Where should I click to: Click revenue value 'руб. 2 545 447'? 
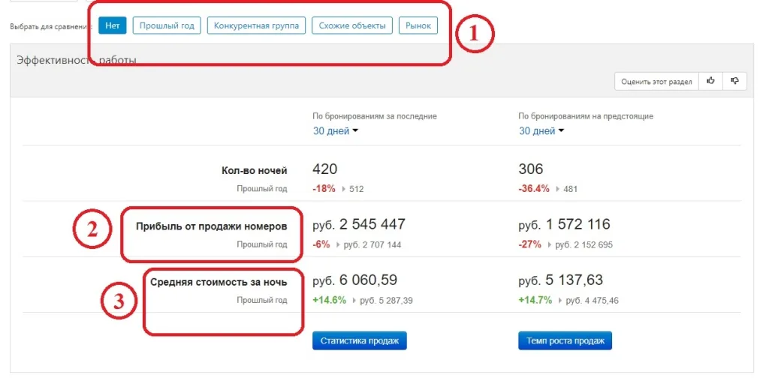pyautogui.click(x=360, y=225)
